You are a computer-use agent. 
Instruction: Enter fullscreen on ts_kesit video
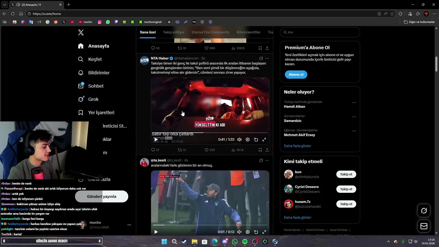(264, 232)
